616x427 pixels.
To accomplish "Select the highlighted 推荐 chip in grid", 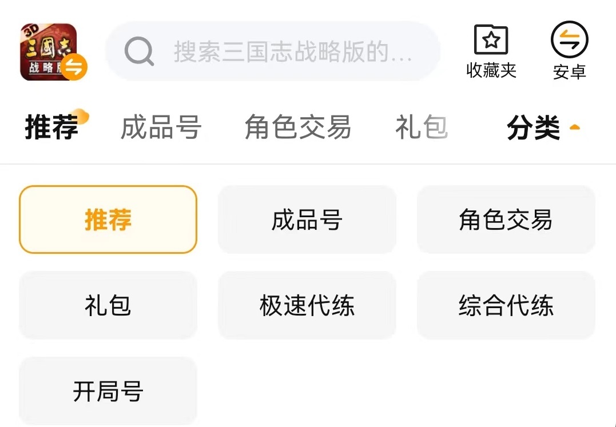I will (x=108, y=220).
